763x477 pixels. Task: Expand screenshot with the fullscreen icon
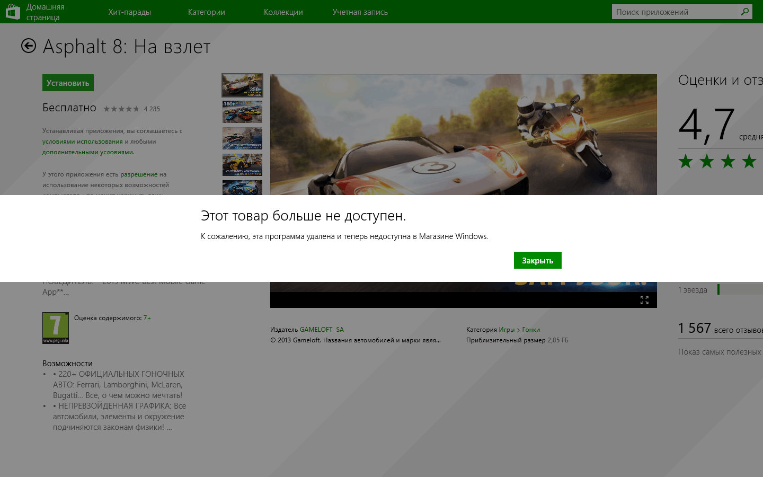(644, 300)
